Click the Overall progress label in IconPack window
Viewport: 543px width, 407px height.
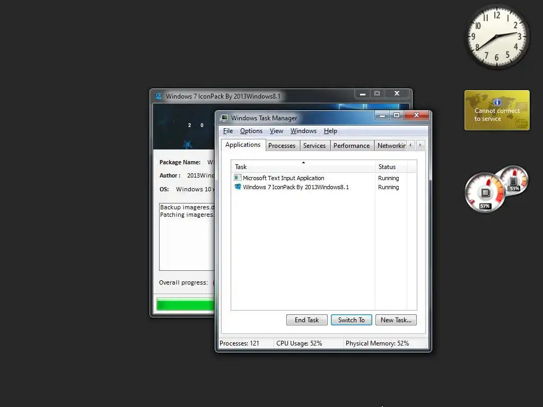tap(183, 282)
